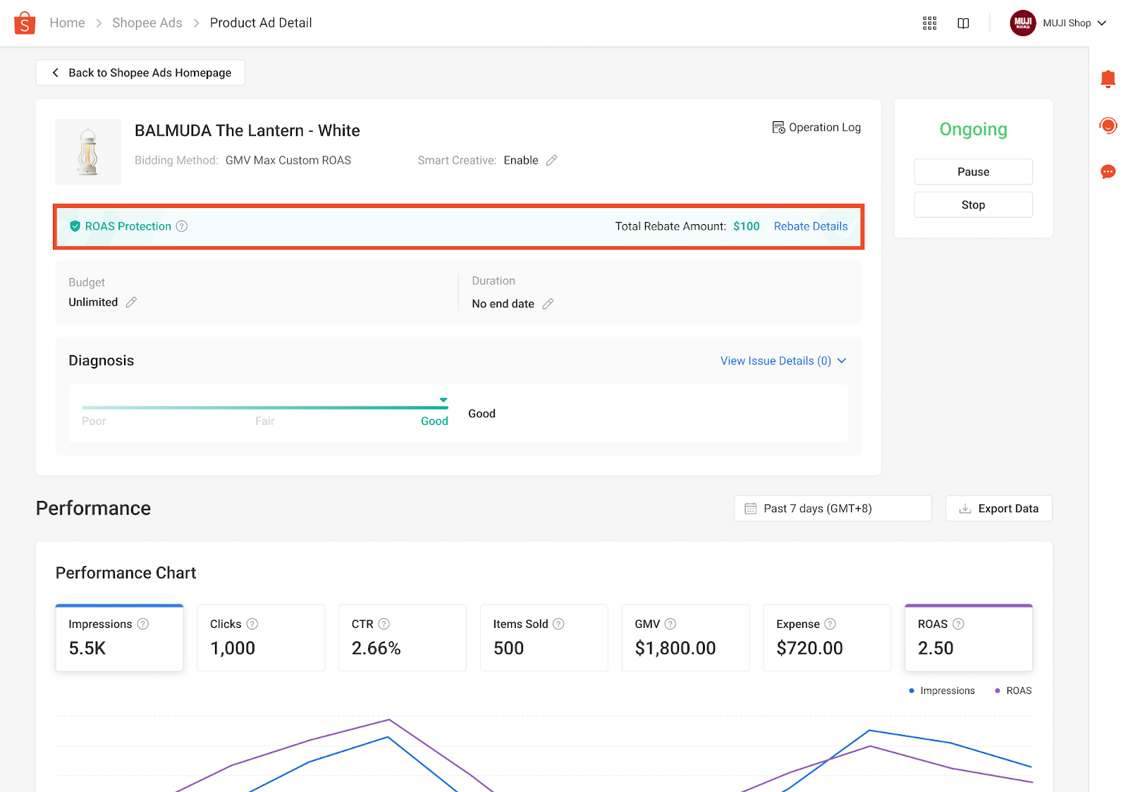Viewport: 1128px width, 792px height.
Task: Select the Impressions metric card
Action: (x=119, y=638)
